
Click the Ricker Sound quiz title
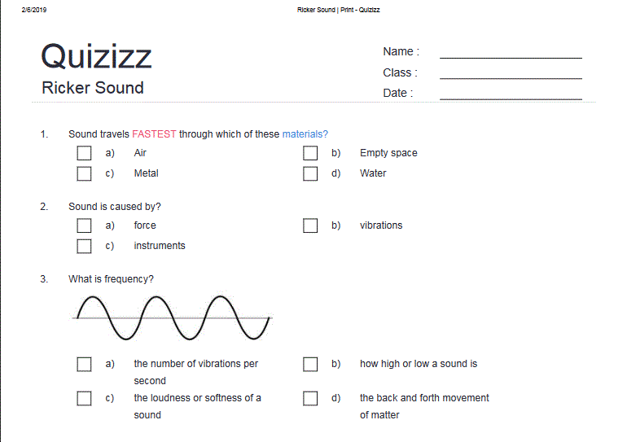tap(93, 88)
